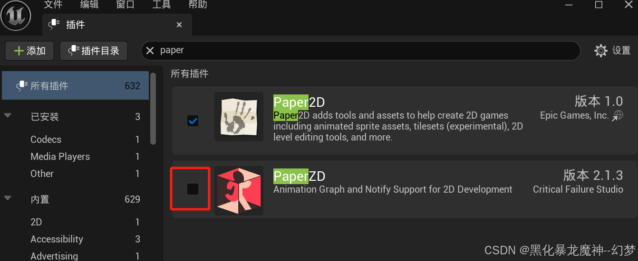This screenshot has height=261, width=638.
Task: Click the 添加 button
Action: pos(29,51)
